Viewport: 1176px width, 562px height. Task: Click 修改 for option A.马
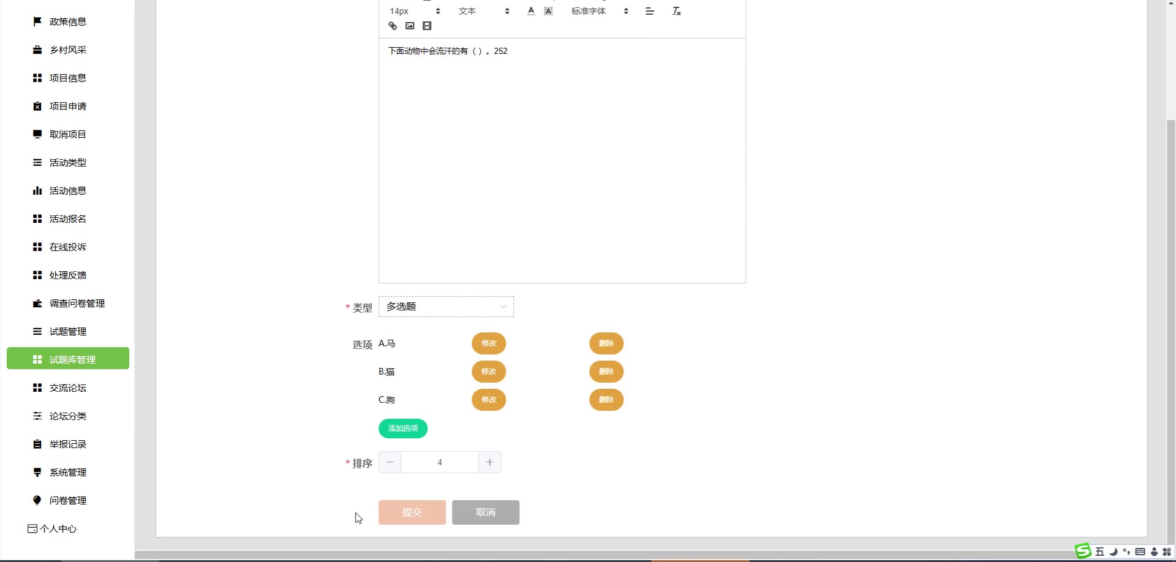click(x=489, y=343)
